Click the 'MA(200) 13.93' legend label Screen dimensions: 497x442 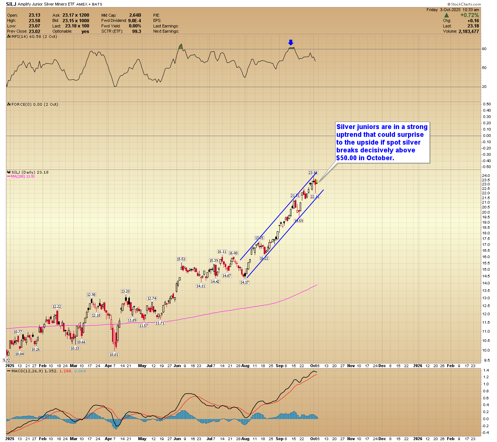pos(23,177)
